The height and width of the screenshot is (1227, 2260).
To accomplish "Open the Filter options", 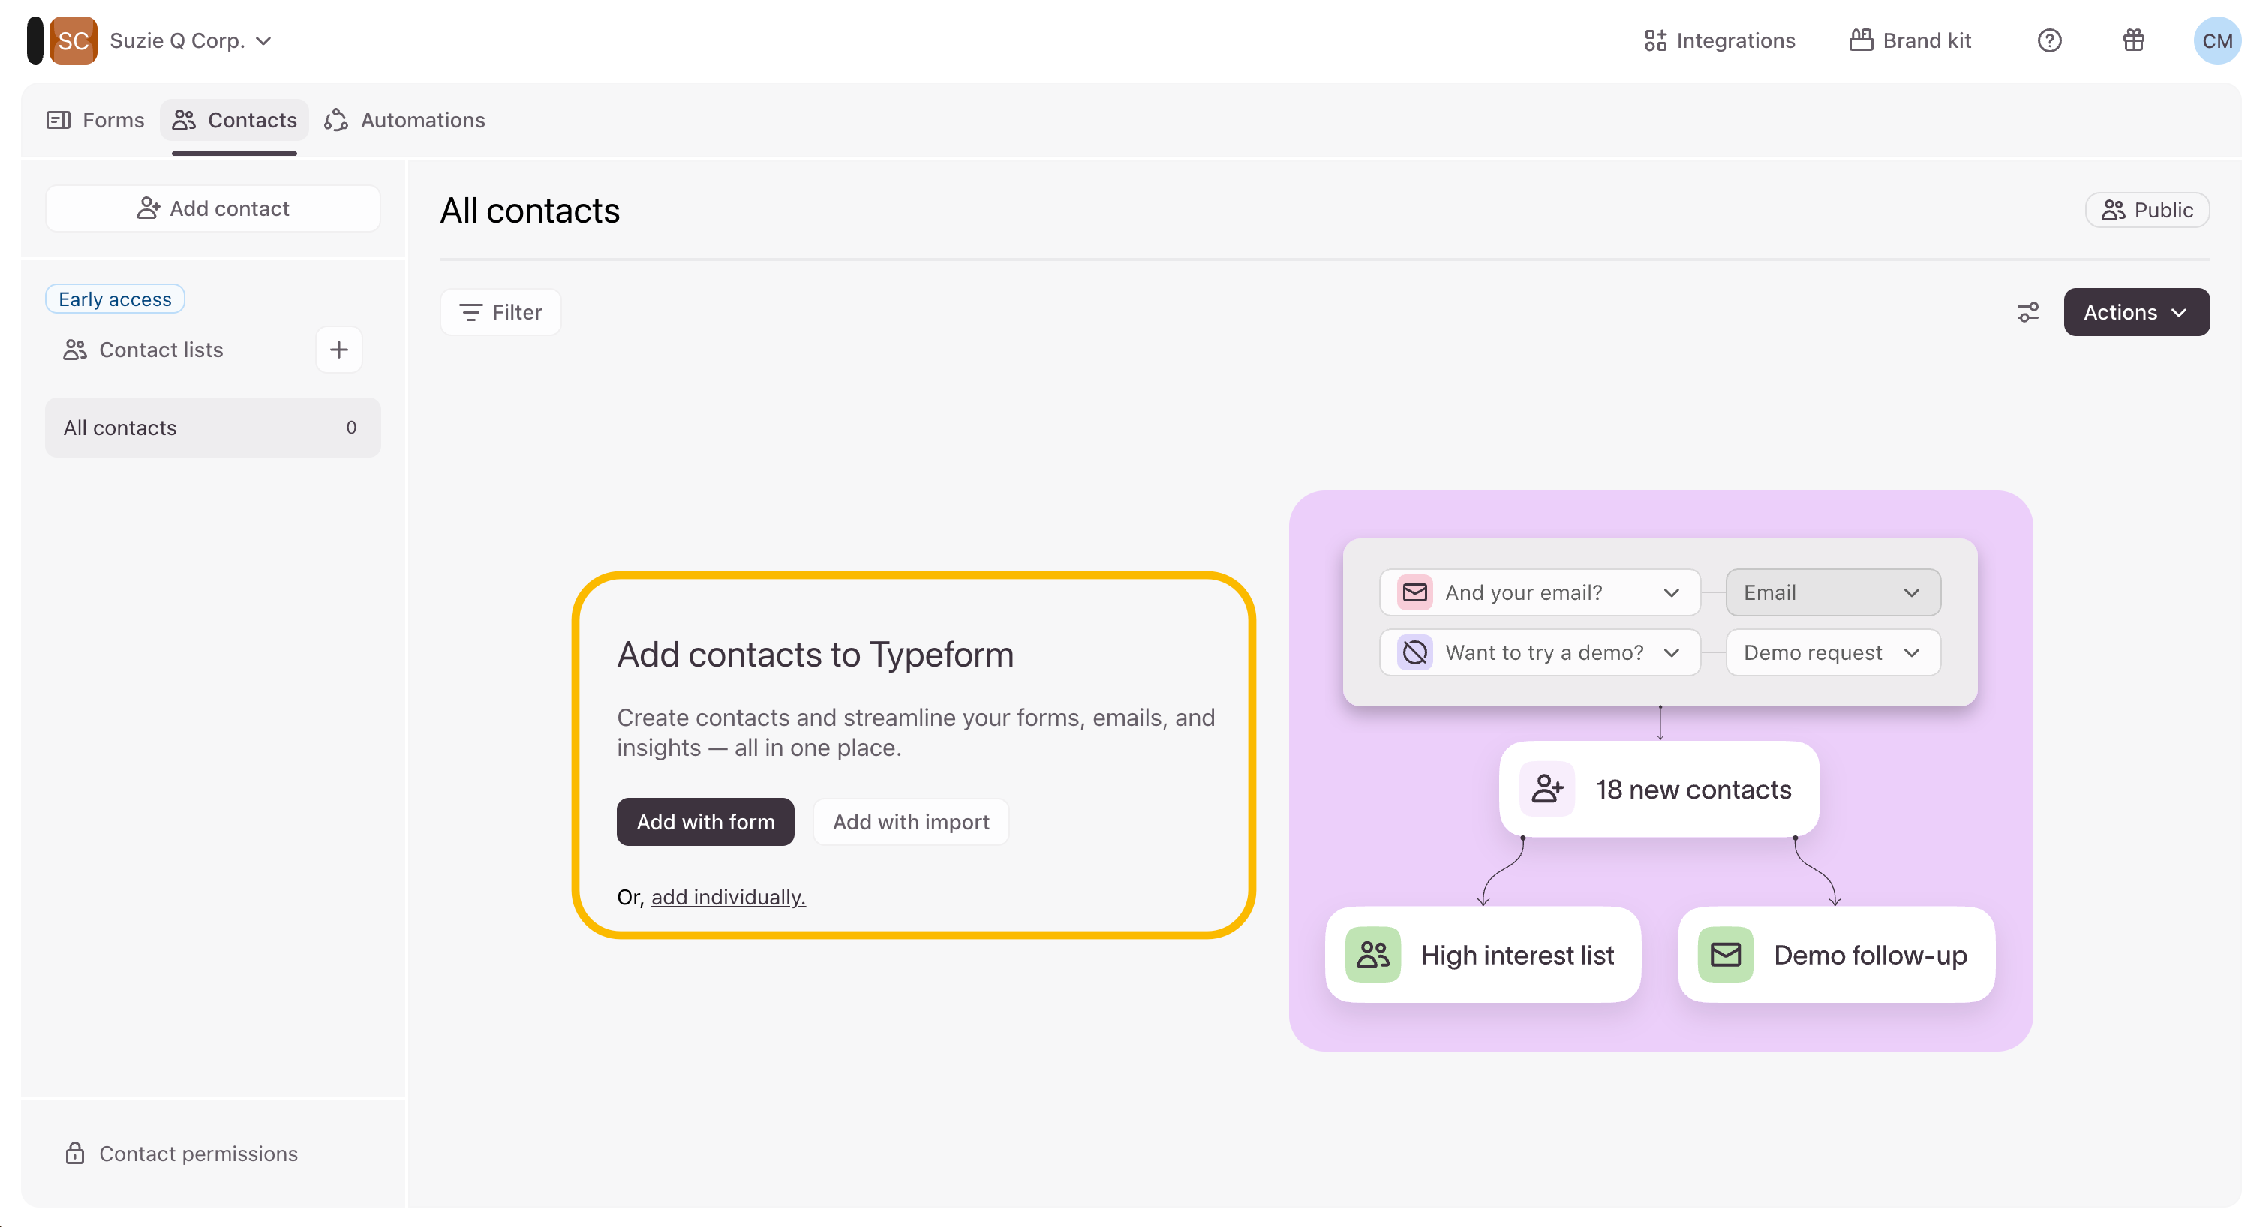I will (x=500, y=312).
